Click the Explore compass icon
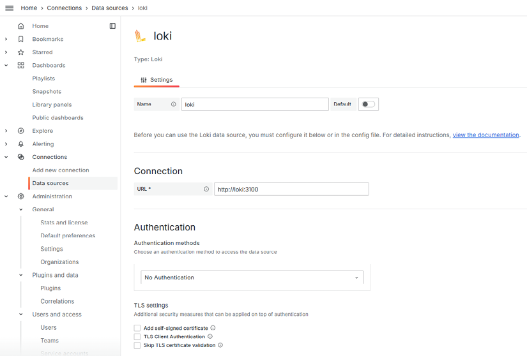 pos(21,131)
